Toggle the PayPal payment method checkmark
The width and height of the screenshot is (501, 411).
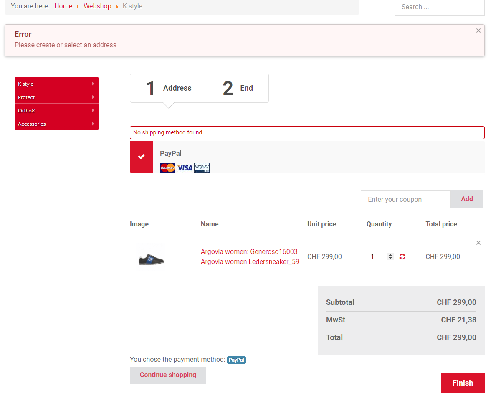coord(142,157)
